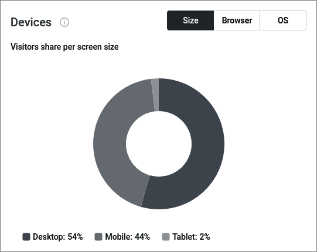Toggle the Desktop legend color swatch

click(26, 237)
